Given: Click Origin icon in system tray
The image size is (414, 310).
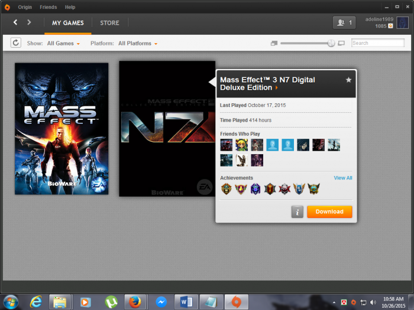Looking at the screenshot, I should tap(354, 302).
